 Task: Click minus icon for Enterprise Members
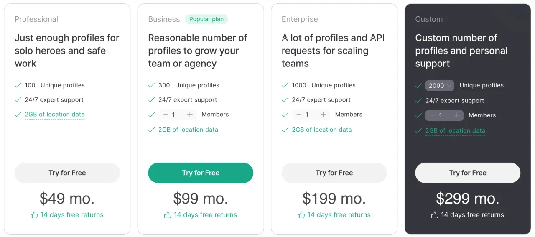point(299,115)
